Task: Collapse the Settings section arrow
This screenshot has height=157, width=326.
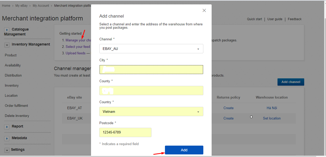Action: coord(7,150)
